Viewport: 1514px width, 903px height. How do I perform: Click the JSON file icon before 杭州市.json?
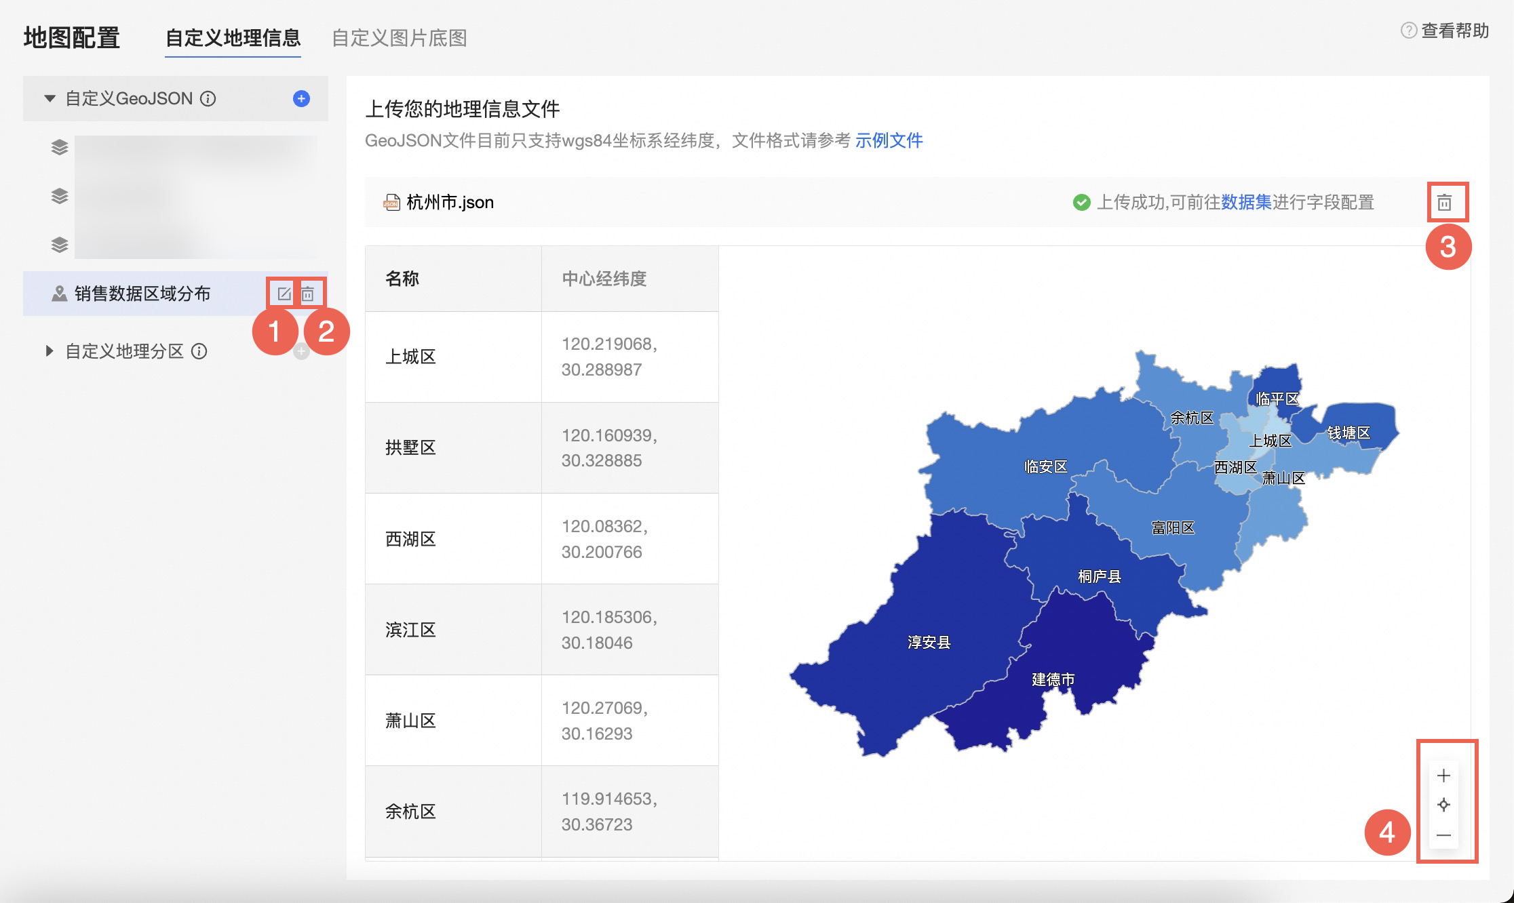coord(392,202)
